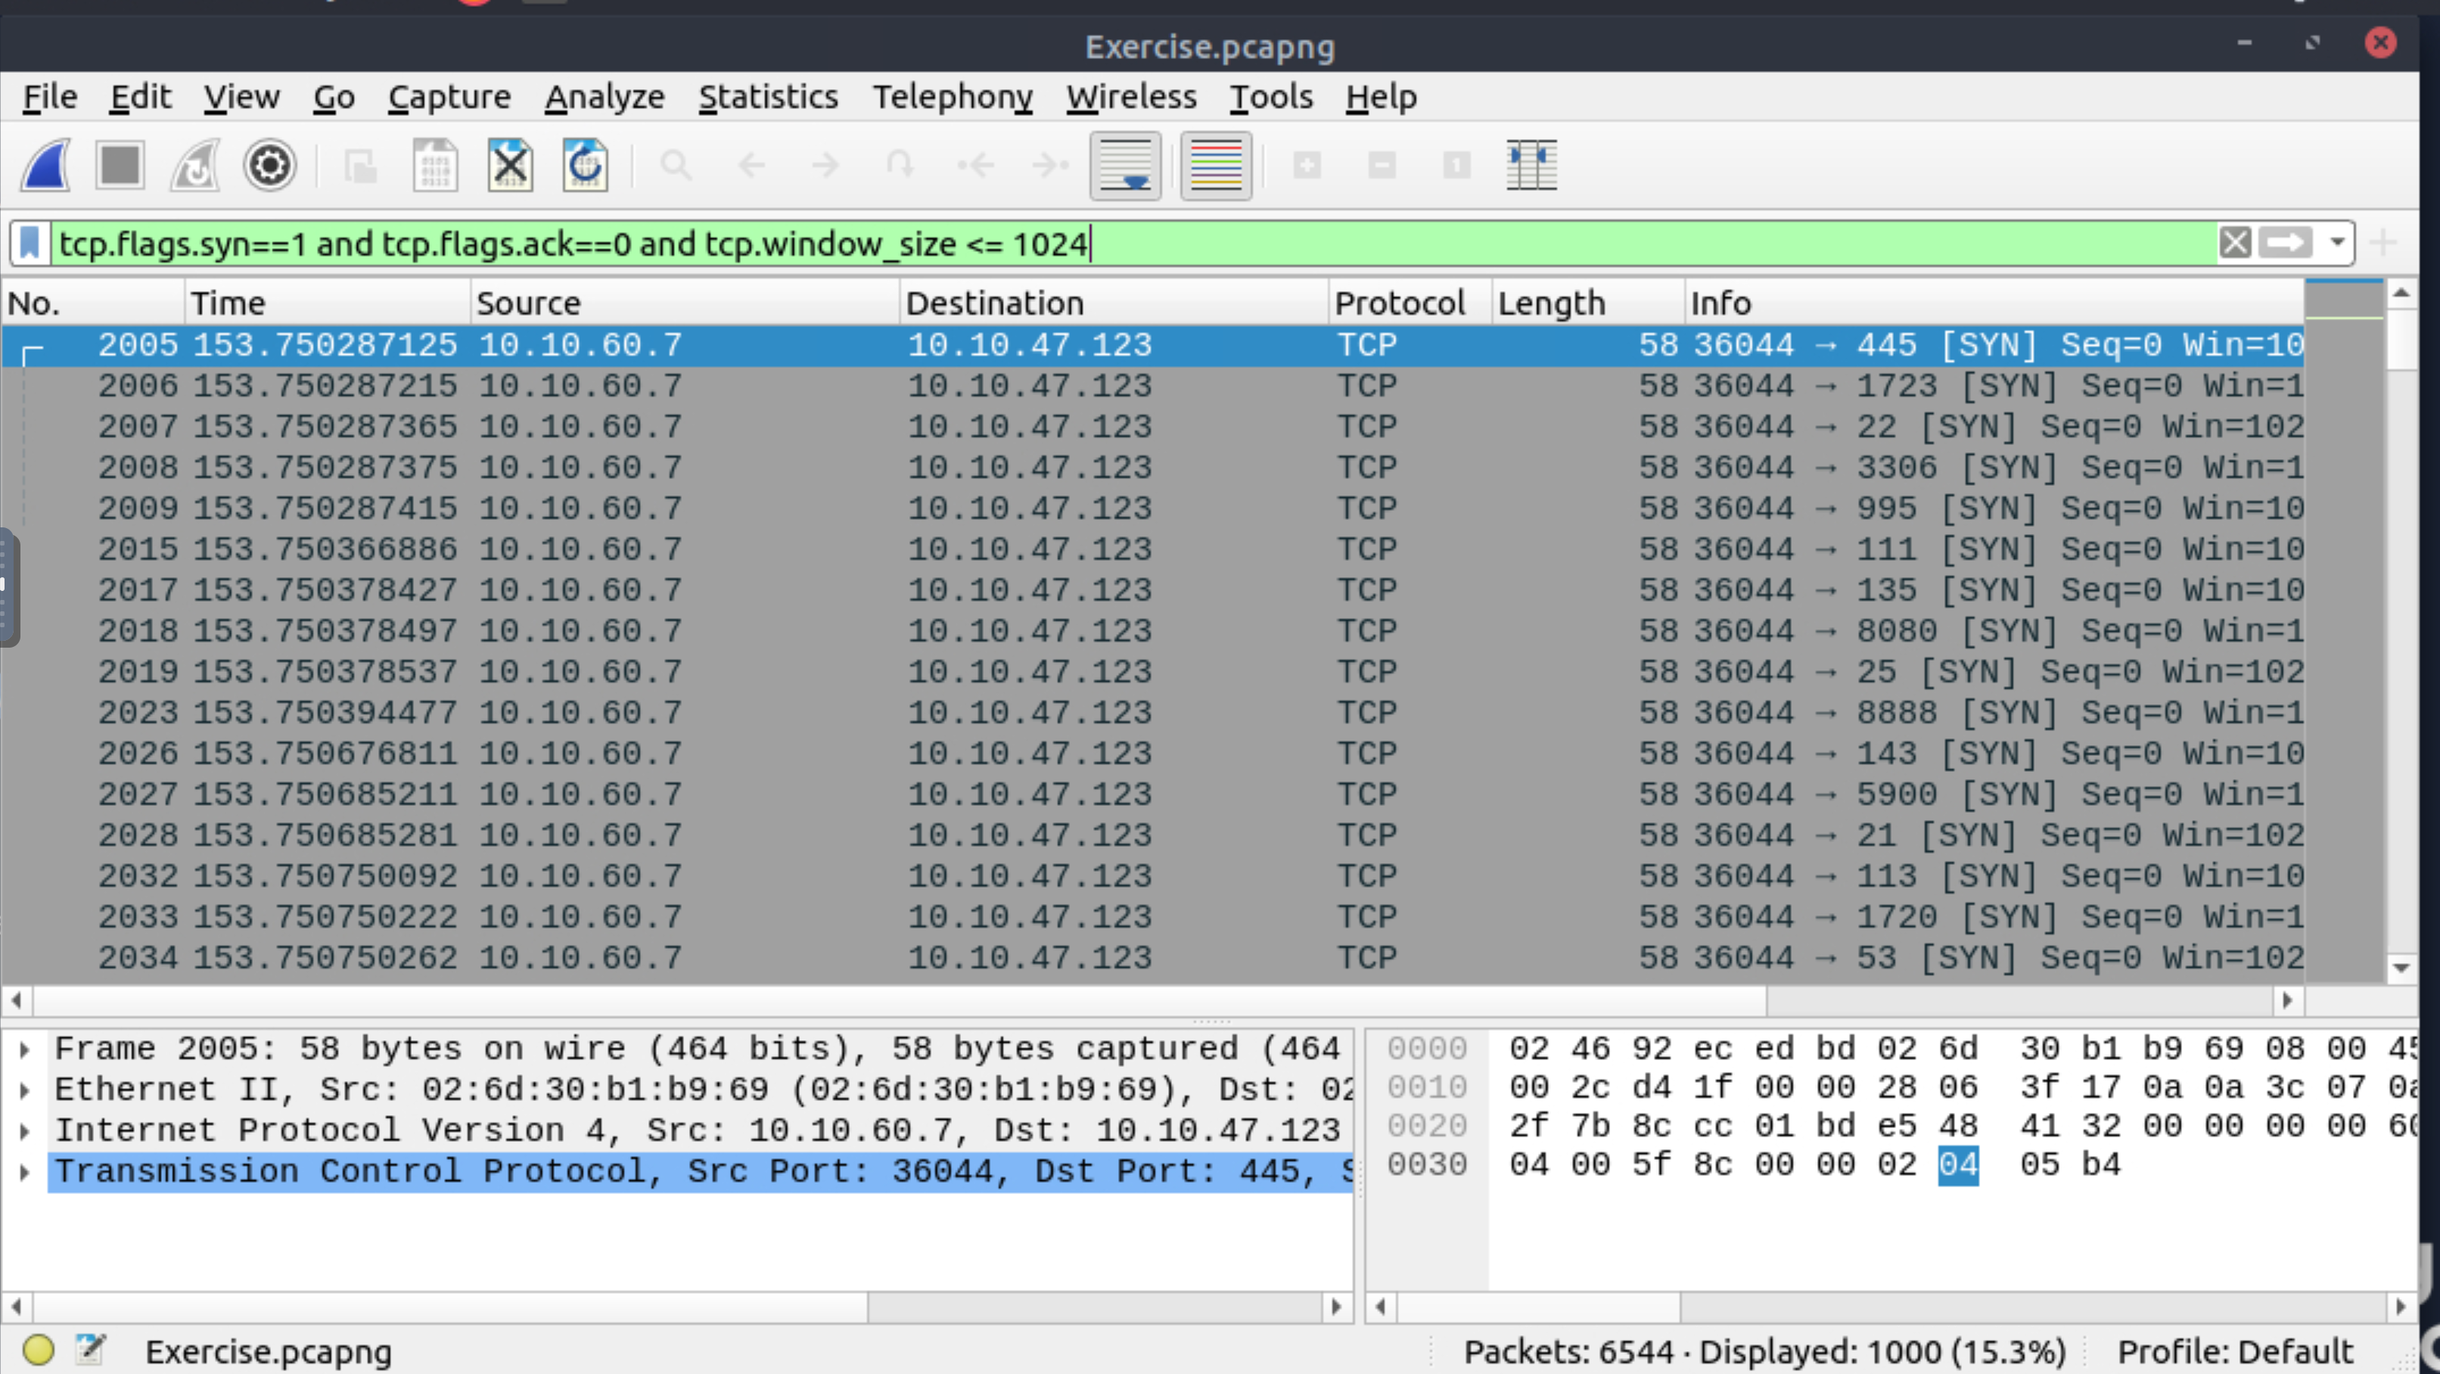Viewport: 2440px width, 1374px height.
Task: Jump to the last packet
Action: point(1049,166)
